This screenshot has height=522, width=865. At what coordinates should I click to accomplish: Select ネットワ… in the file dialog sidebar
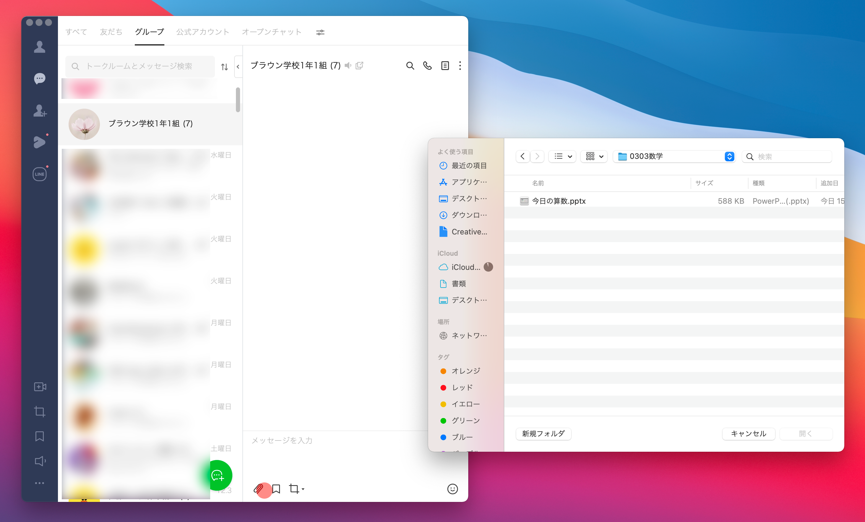(x=464, y=335)
